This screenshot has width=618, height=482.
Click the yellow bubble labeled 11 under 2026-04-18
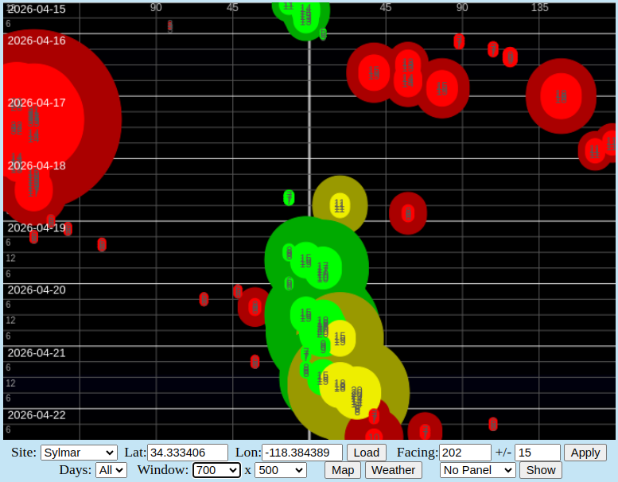click(x=340, y=205)
